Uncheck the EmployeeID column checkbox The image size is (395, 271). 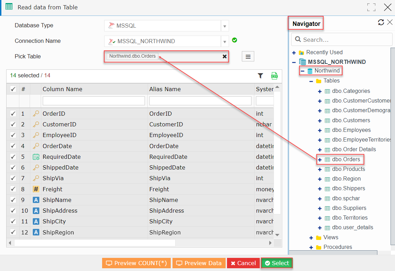pos(13,135)
